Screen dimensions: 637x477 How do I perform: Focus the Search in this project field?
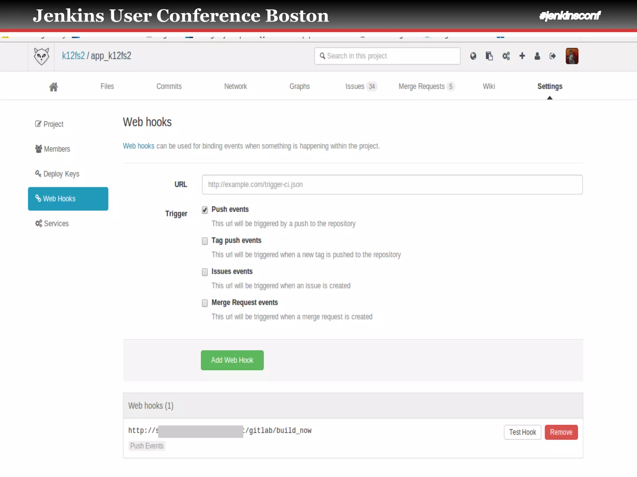click(x=387, y=56)
